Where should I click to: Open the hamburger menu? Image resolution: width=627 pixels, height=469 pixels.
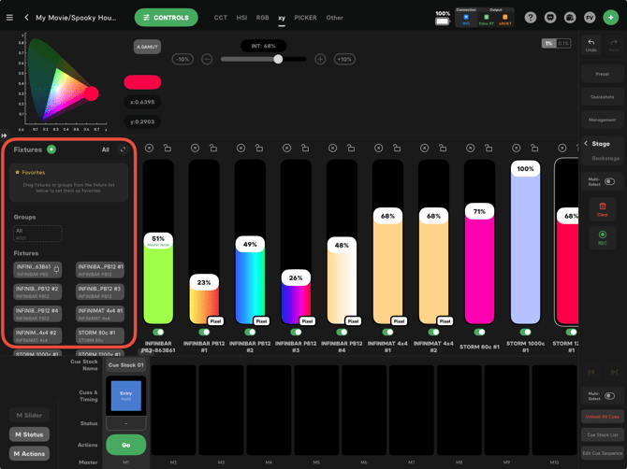click(x=9, y=18)
